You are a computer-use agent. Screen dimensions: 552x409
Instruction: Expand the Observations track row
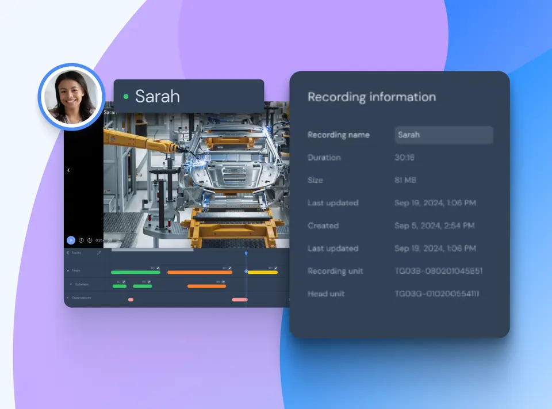point(68,298)
